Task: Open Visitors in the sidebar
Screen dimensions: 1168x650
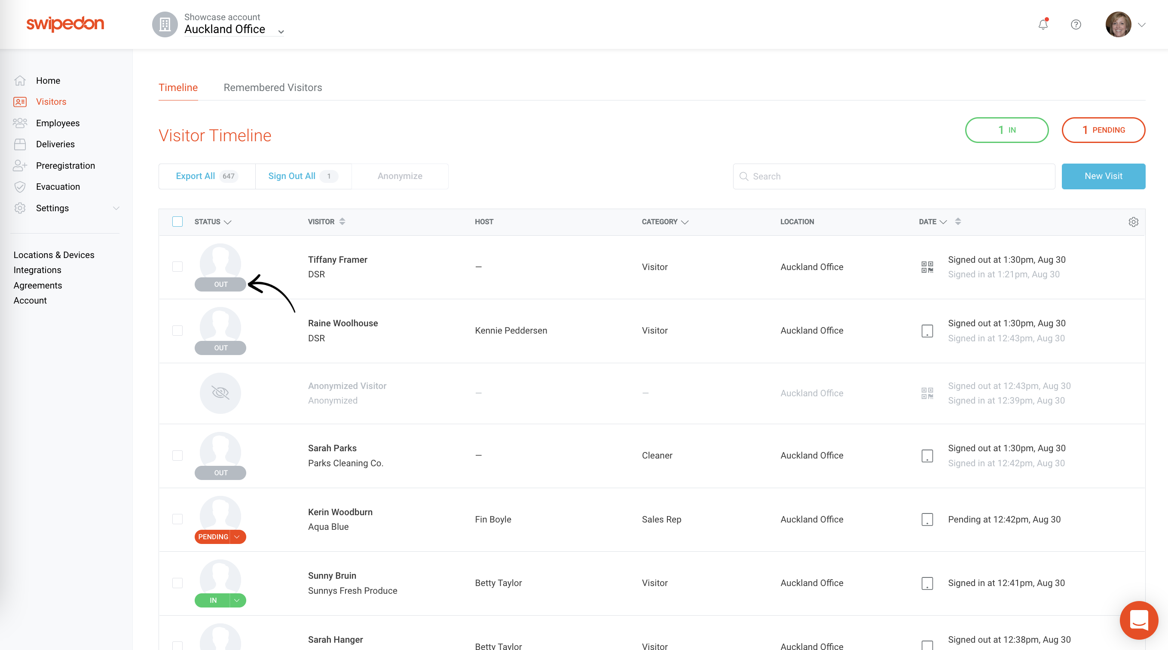Action: click(x=51, y=102)
